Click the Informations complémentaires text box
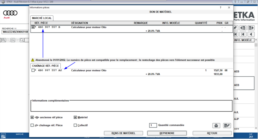The width and height of the screenshot is (258, 139). pyautogui.click(x=131, y=106)
